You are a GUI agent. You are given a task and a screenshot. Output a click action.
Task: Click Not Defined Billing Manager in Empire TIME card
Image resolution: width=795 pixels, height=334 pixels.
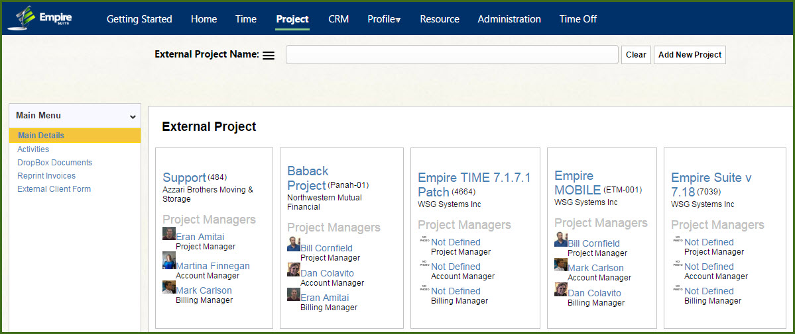coord(456,291)
